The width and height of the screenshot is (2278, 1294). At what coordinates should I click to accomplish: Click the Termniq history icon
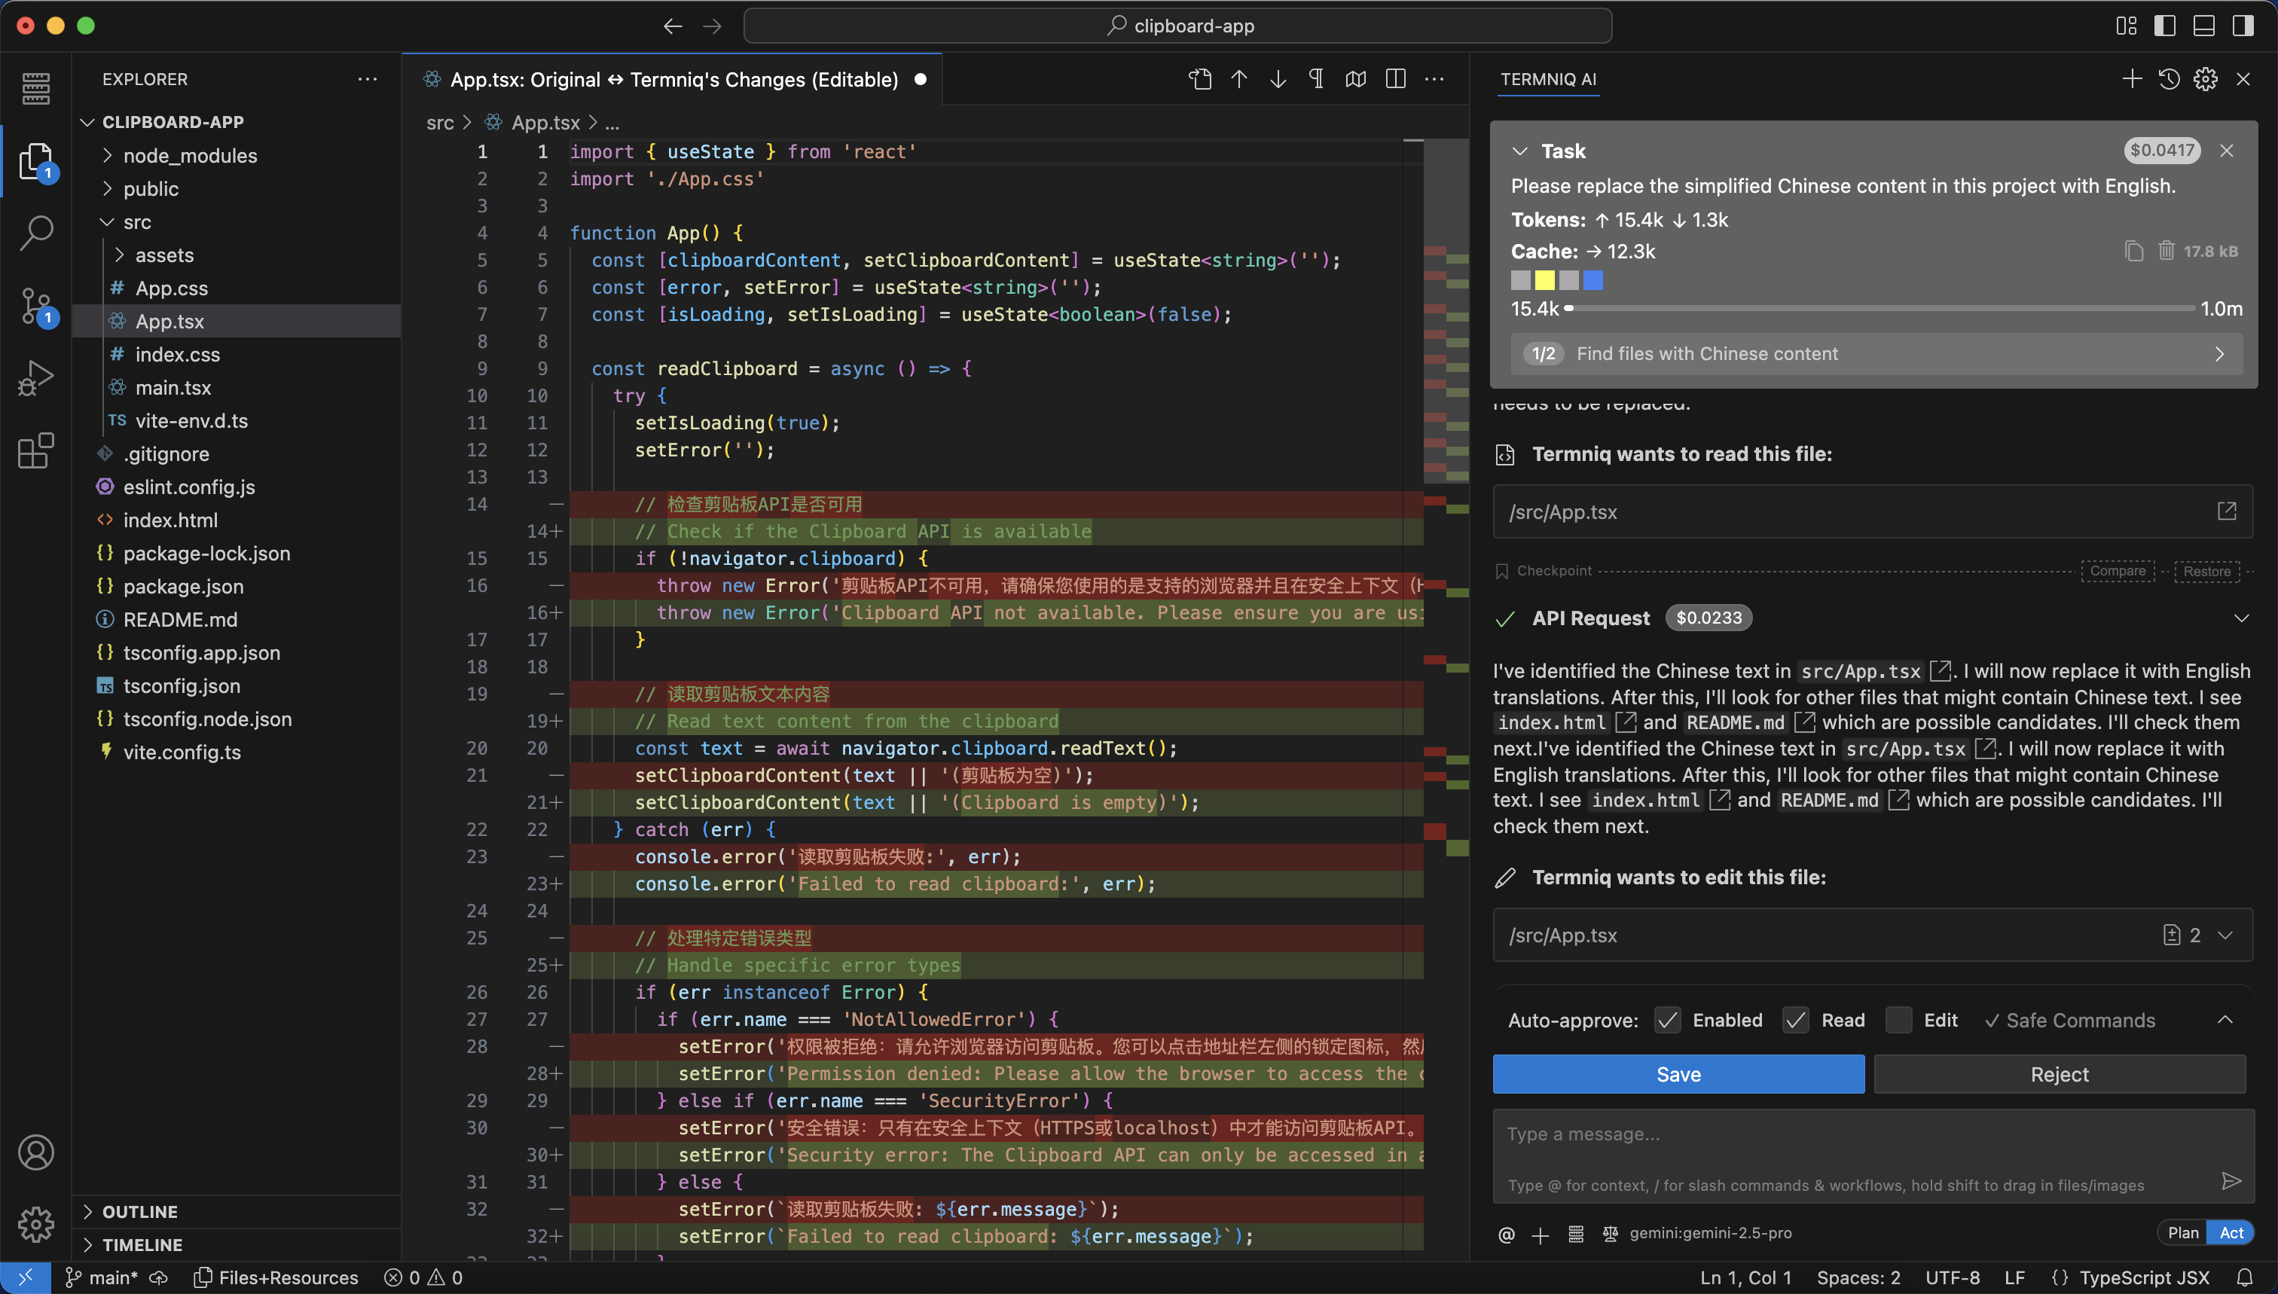coord(2169,79)
